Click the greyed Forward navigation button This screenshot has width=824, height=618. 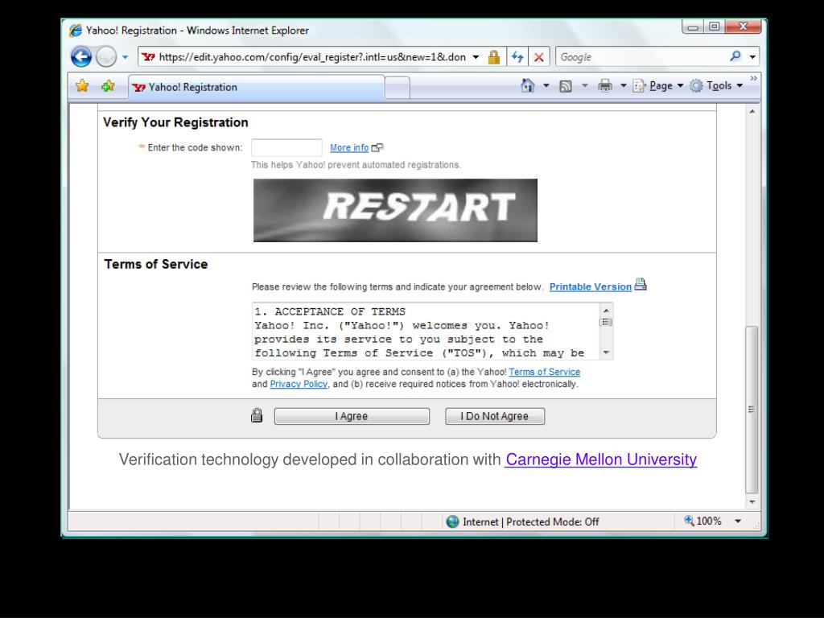(x=106, y=57)
